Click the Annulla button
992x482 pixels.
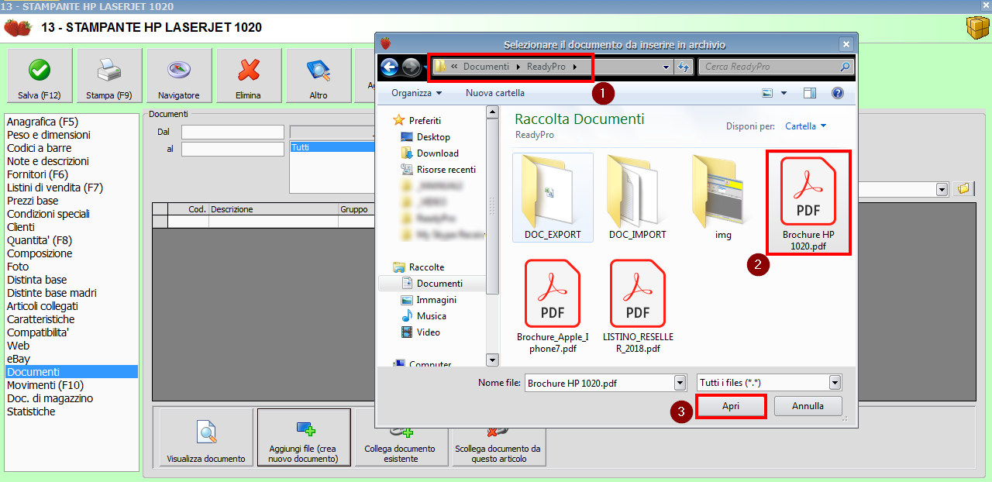pos(808,406)
